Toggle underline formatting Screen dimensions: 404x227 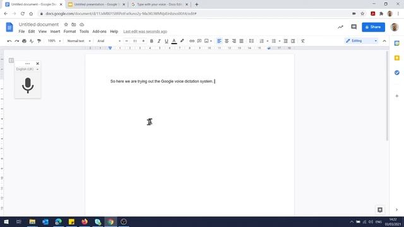(x=167, y=41)
